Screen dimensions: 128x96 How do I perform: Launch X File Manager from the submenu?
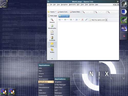point(62,85)
